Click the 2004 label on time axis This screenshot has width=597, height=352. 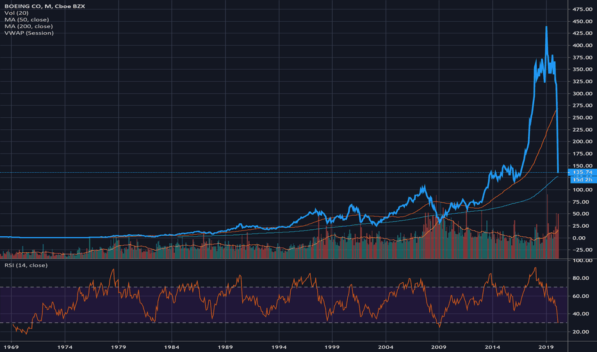point(386,347)
